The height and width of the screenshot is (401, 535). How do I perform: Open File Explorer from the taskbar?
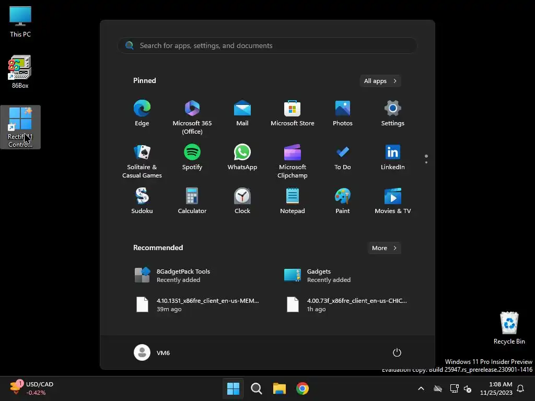tap(279, 388)
